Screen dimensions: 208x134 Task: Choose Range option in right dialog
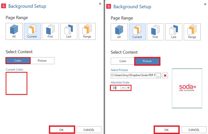[192, 32]
